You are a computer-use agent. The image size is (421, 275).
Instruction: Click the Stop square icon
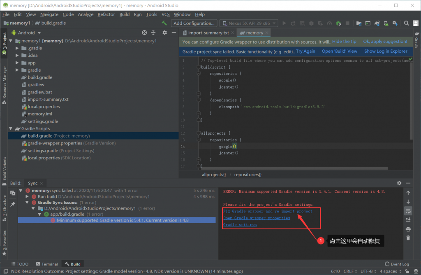point(347,23)
